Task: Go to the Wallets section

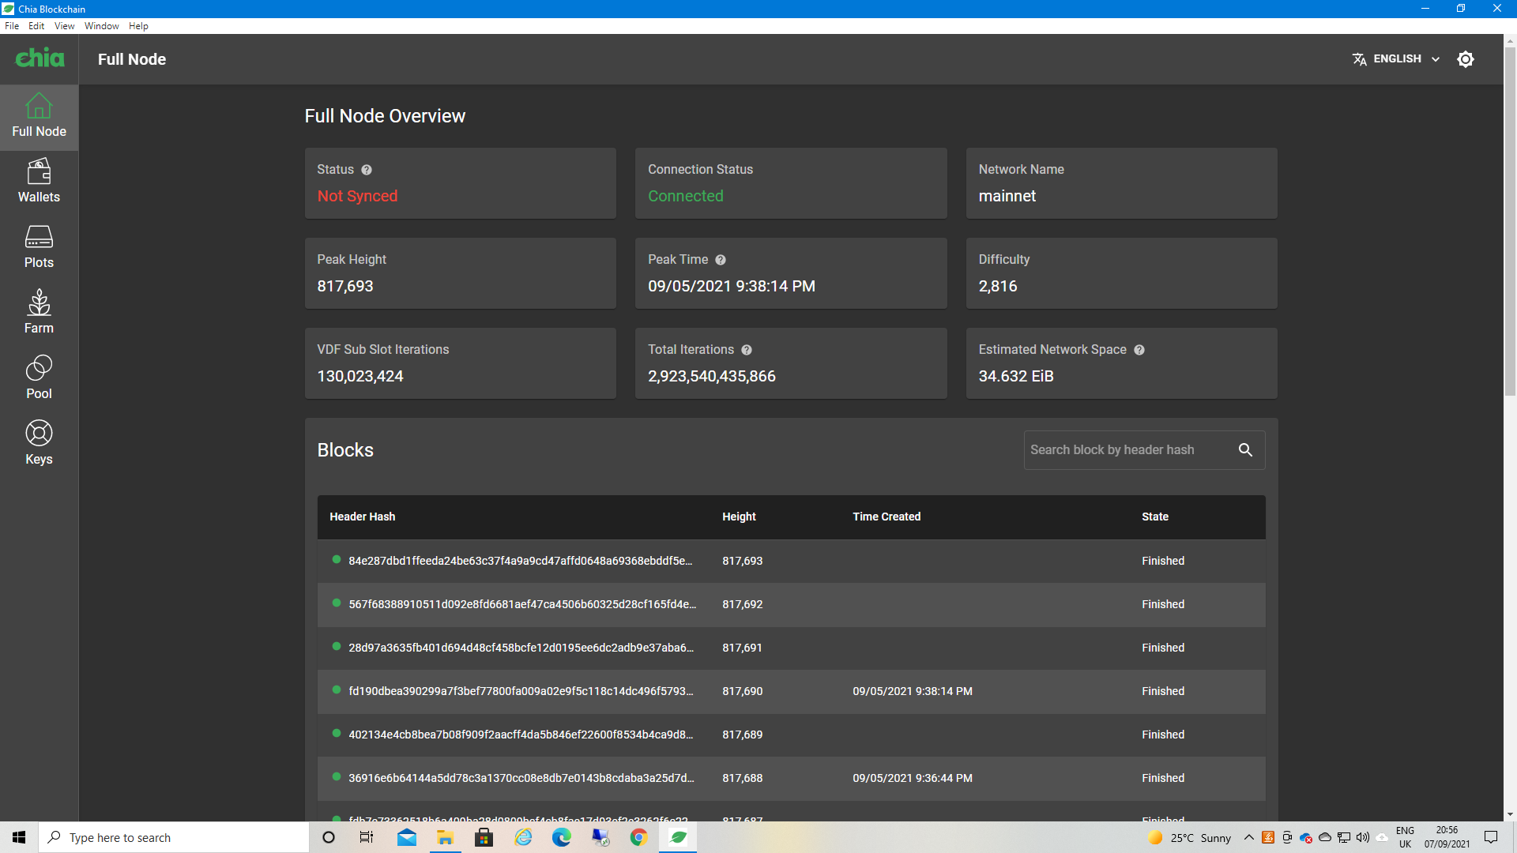Action: tap(39, 182)
